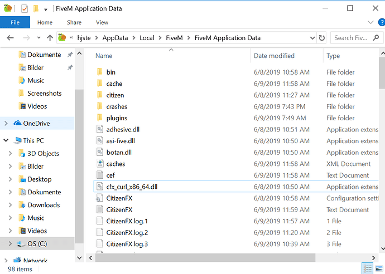Go forward with the Forward arrow
This screenshot has width=385, height=274.
click(26, 38)
